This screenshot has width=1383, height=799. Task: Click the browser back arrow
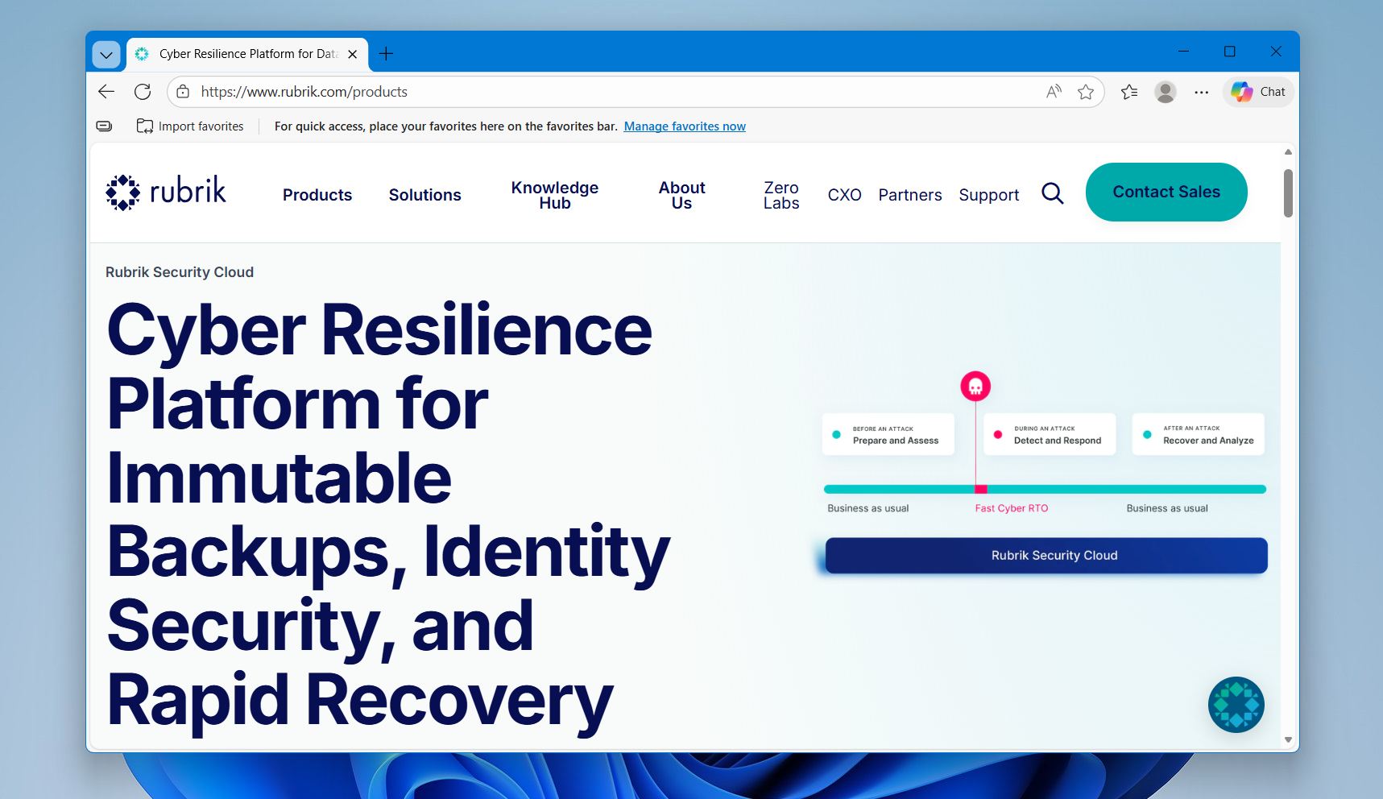pos(106,92)
